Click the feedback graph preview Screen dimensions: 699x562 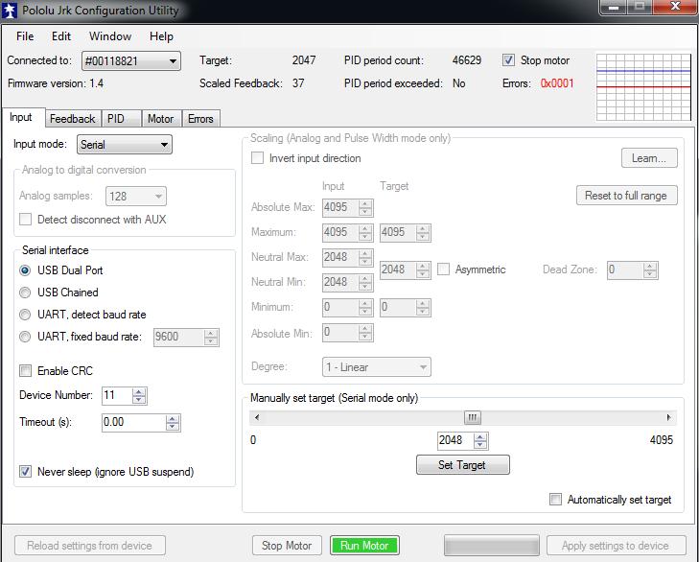643,87
